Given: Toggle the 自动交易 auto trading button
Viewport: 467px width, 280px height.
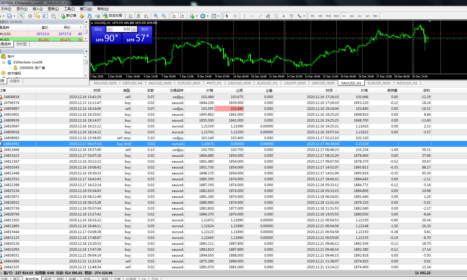Looking at the screenshot, I should coord(113,16).
